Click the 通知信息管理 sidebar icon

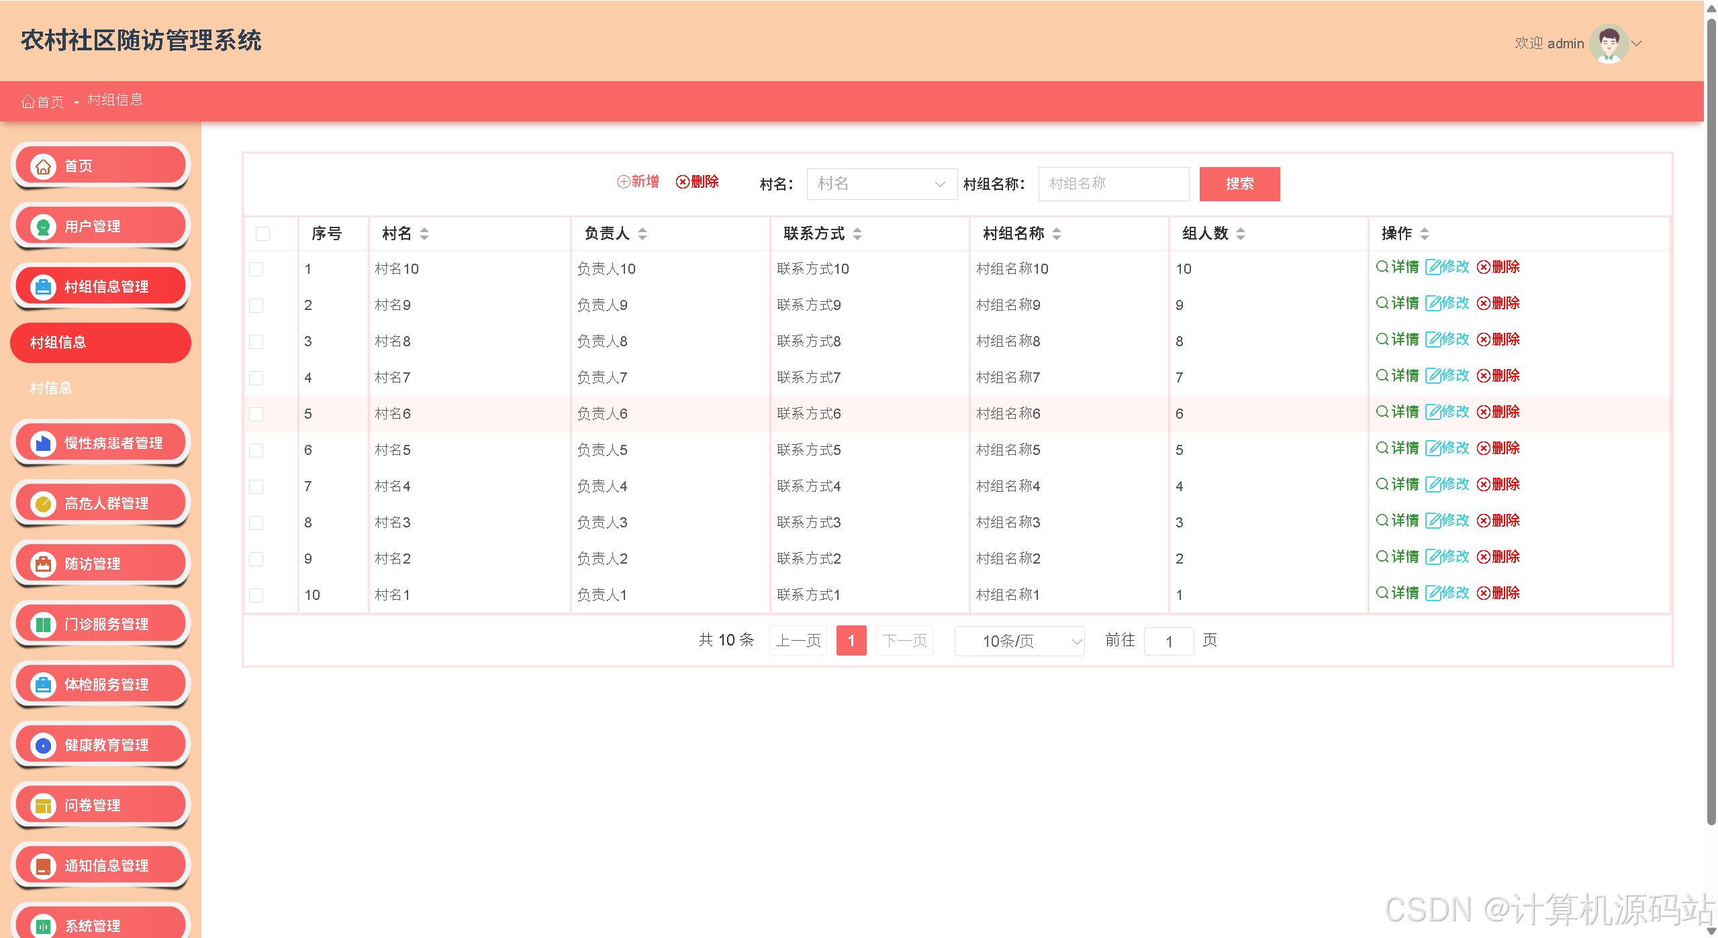click(43, 866)
